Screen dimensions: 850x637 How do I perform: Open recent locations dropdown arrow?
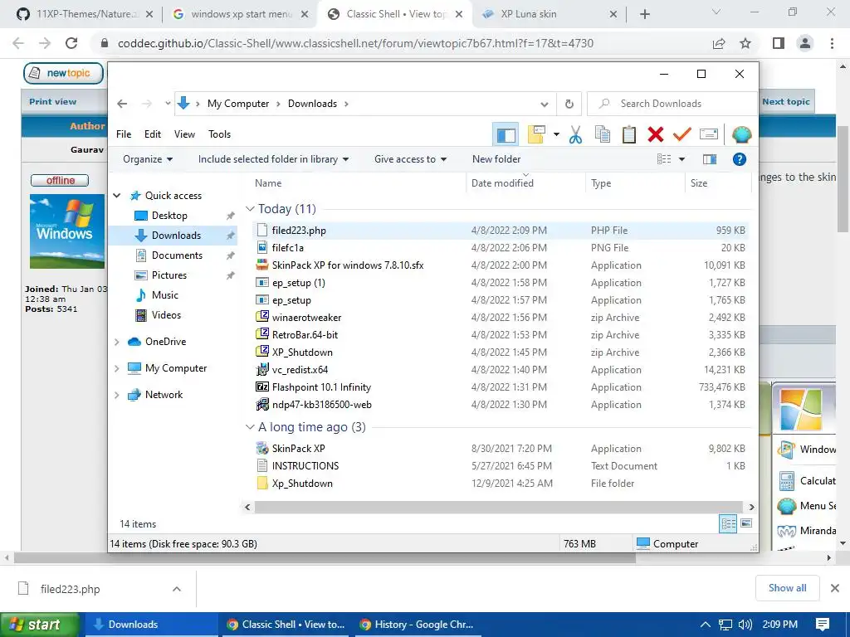(168, 104)
